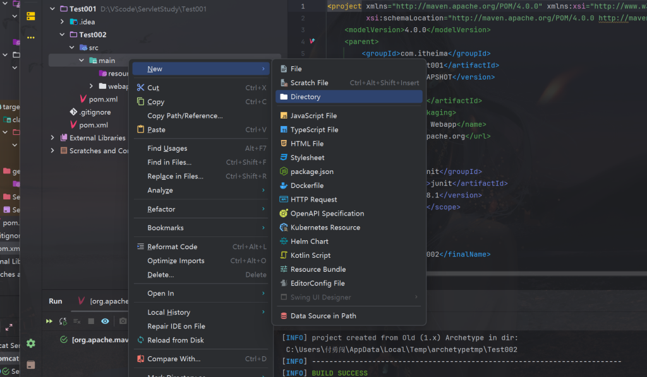Click the Data Source in Path icon
Screen dimensions: 647x377
click(284, 316)
